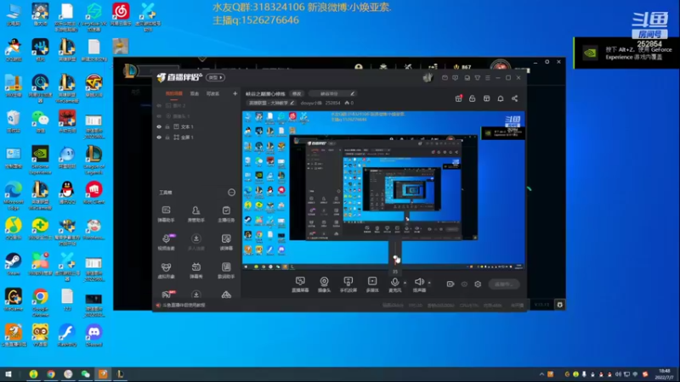Image resolution: width=680 pixels, height=382 pixels.
Task: Open the 斗鱼直播伴侣使用教程 tutorial link
Action: (x=184, y=306)
